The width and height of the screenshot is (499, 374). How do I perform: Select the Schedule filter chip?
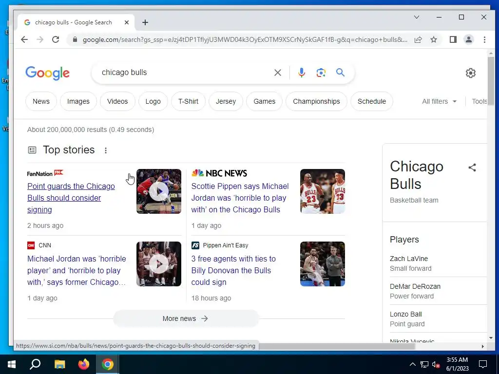tap(372, 101)
